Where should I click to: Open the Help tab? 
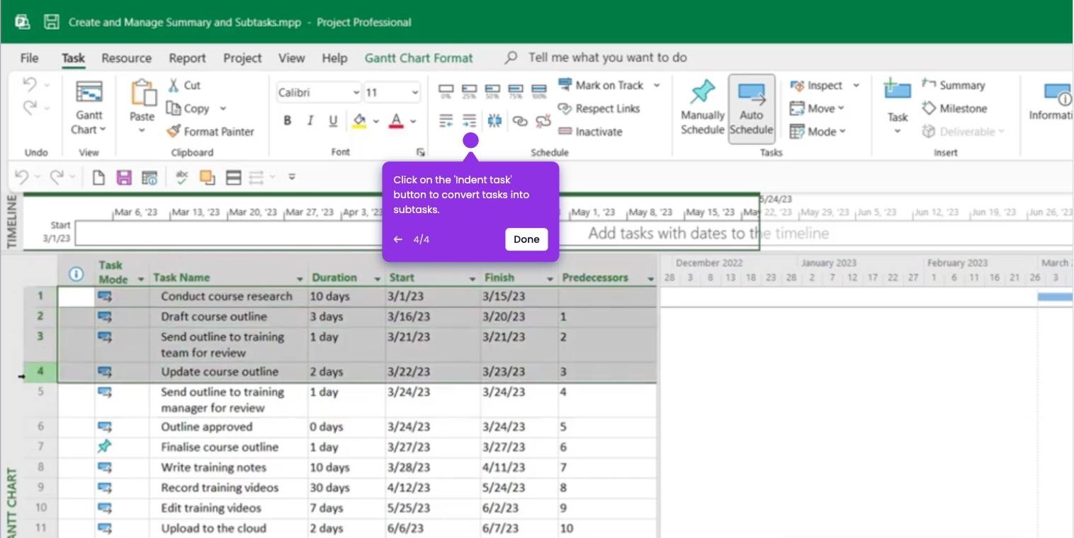334,58
